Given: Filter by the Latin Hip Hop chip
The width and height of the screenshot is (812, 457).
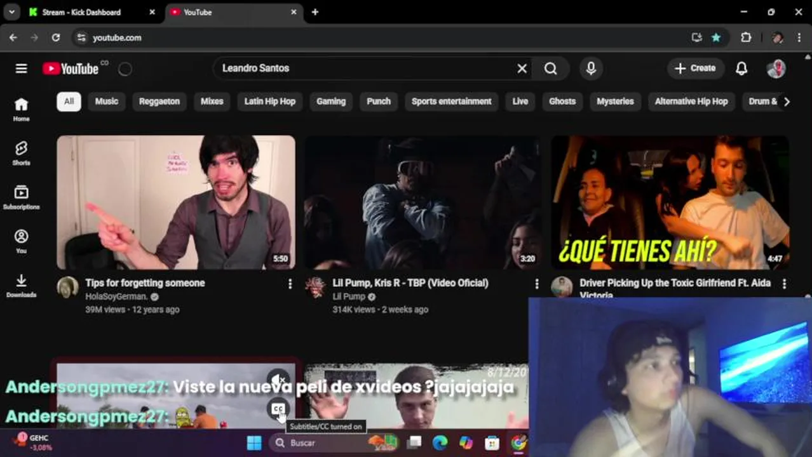Looking at the screenshot, I should tap(270, 102).
